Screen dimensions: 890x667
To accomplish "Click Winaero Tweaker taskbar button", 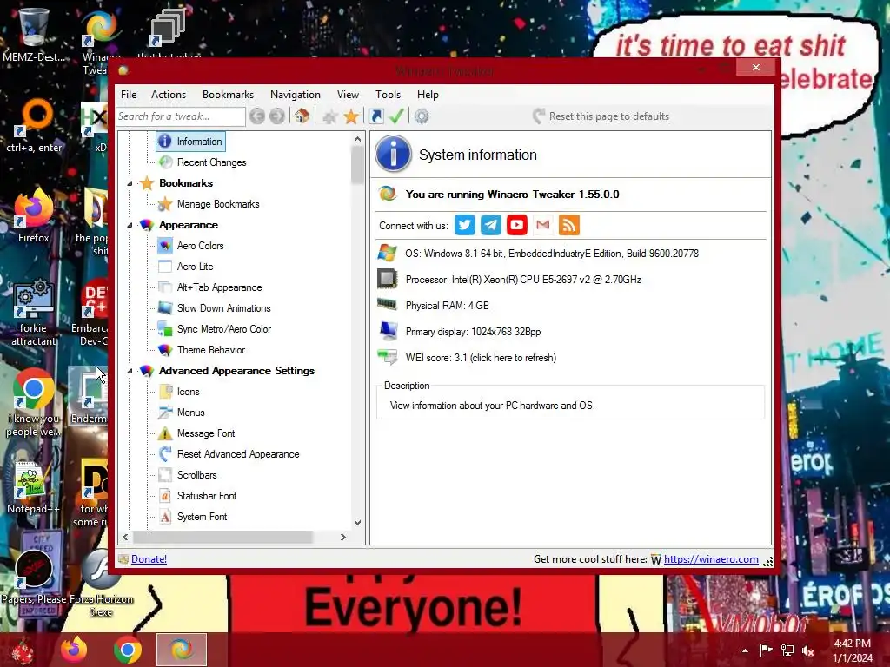I will [x=182, y=650].
